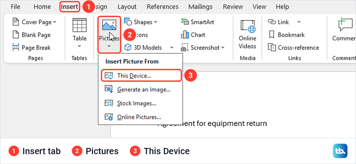
Task: Click the Page Break label
Action: coord(36,48)
